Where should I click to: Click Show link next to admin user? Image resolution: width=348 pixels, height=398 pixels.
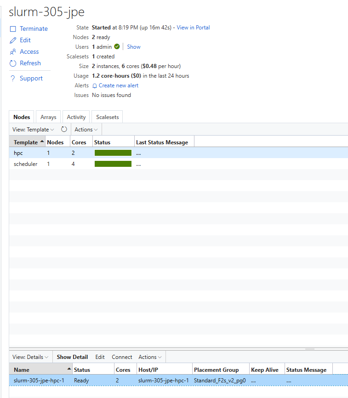(134, 47)
